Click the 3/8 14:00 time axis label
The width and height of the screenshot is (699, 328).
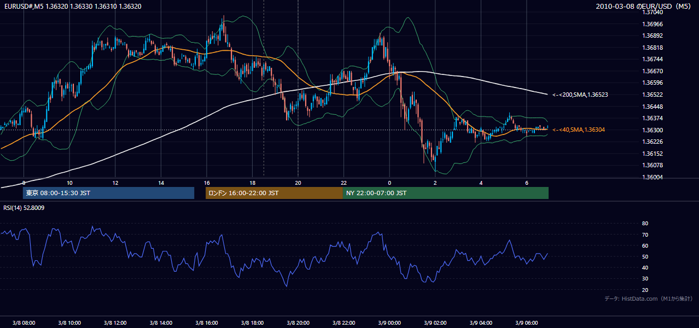tap(161, 323)
